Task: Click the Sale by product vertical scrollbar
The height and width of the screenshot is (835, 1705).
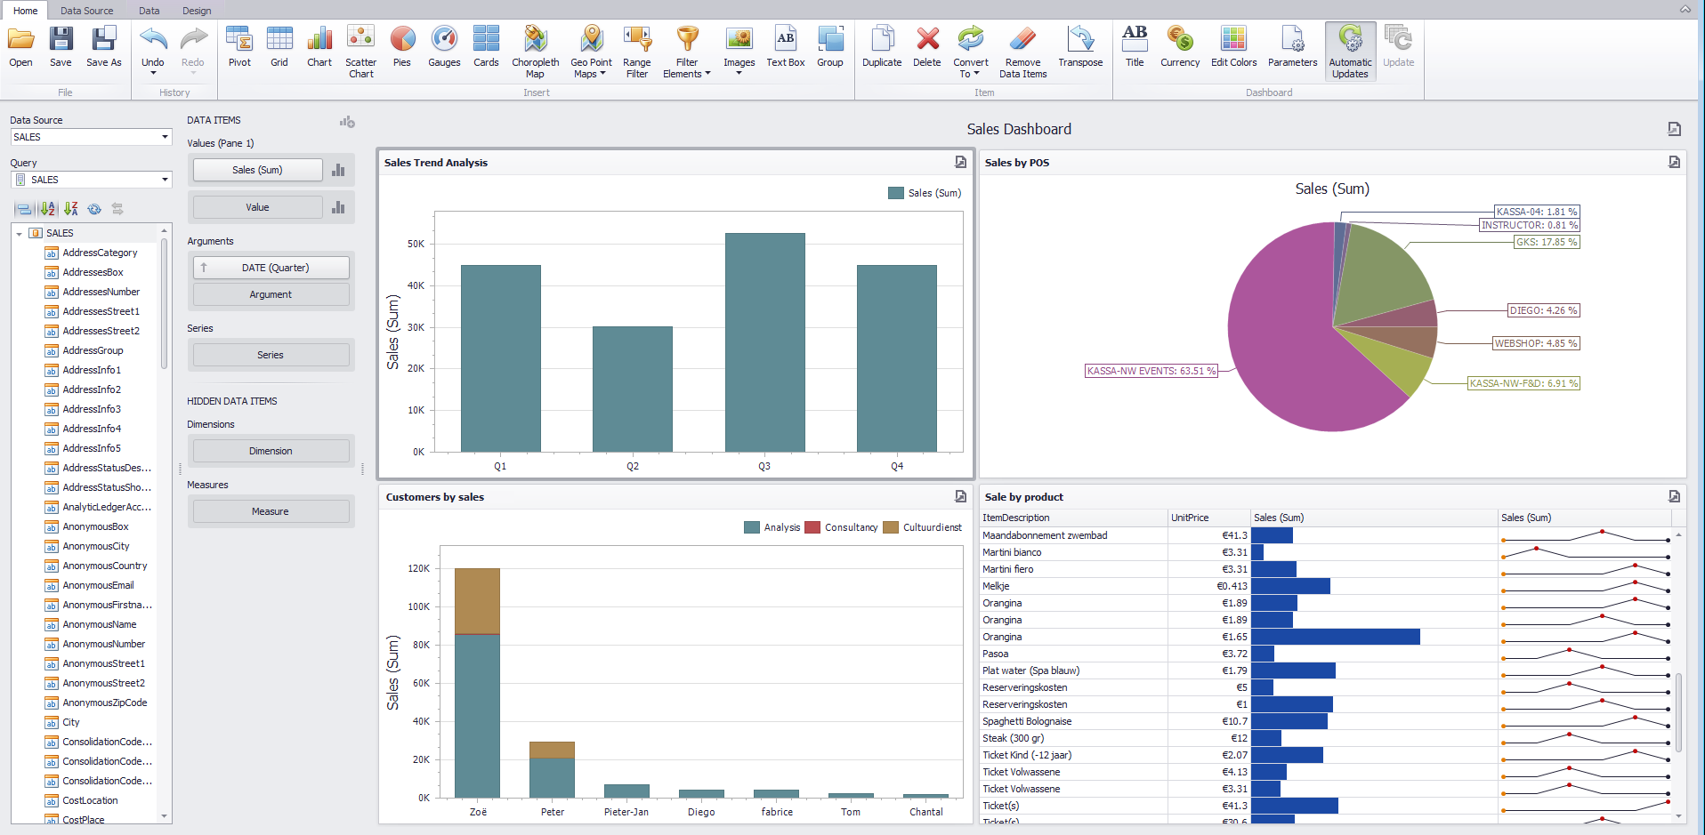Action: coord(1678,711)
